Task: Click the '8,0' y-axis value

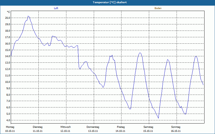Action: 8,95
